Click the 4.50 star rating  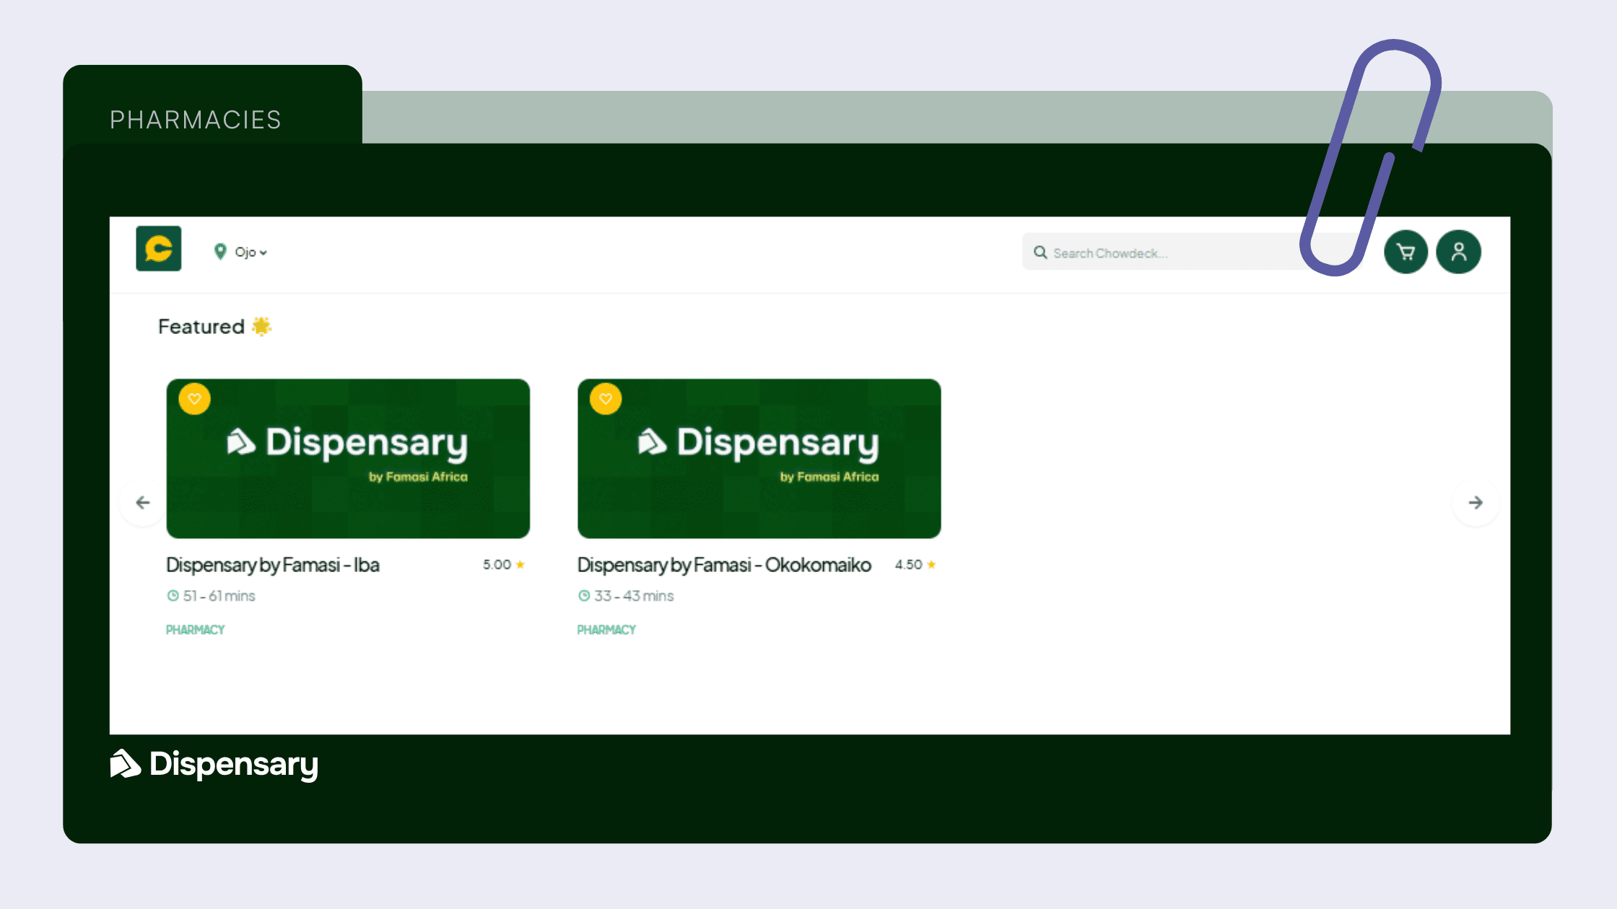(x=915, y=565)
